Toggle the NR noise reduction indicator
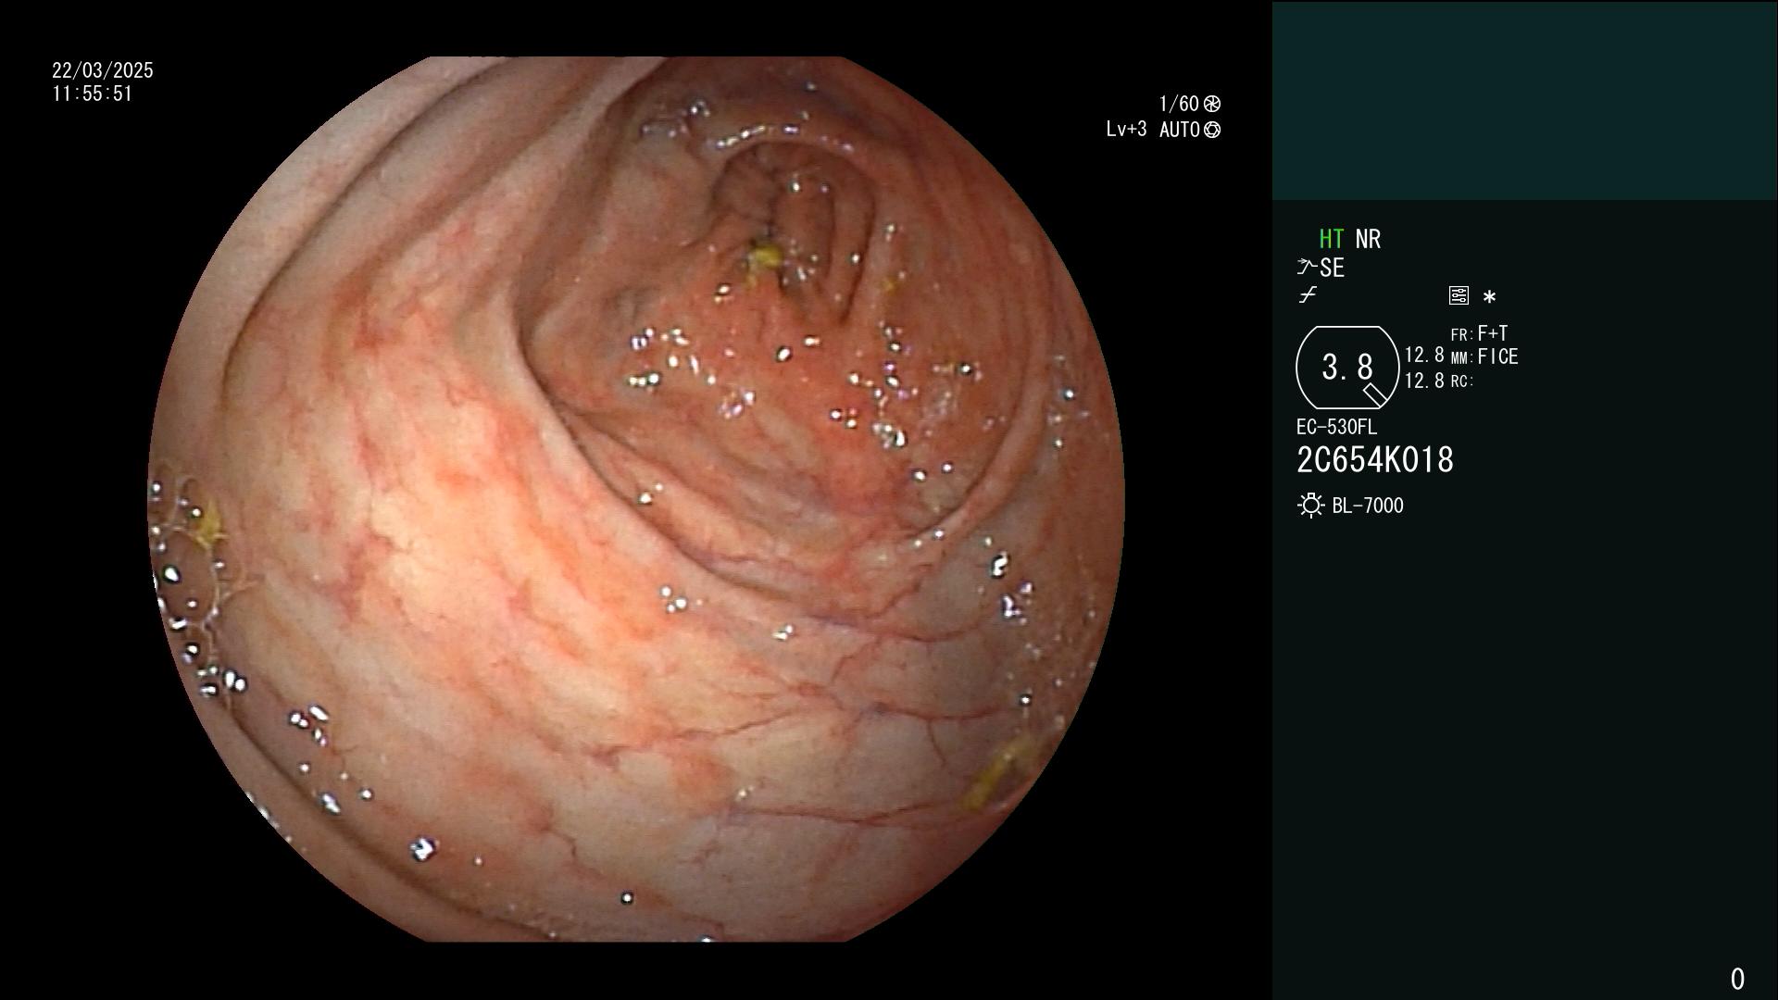Viewport: 1778px width, 1000px height. point(1368,239)
